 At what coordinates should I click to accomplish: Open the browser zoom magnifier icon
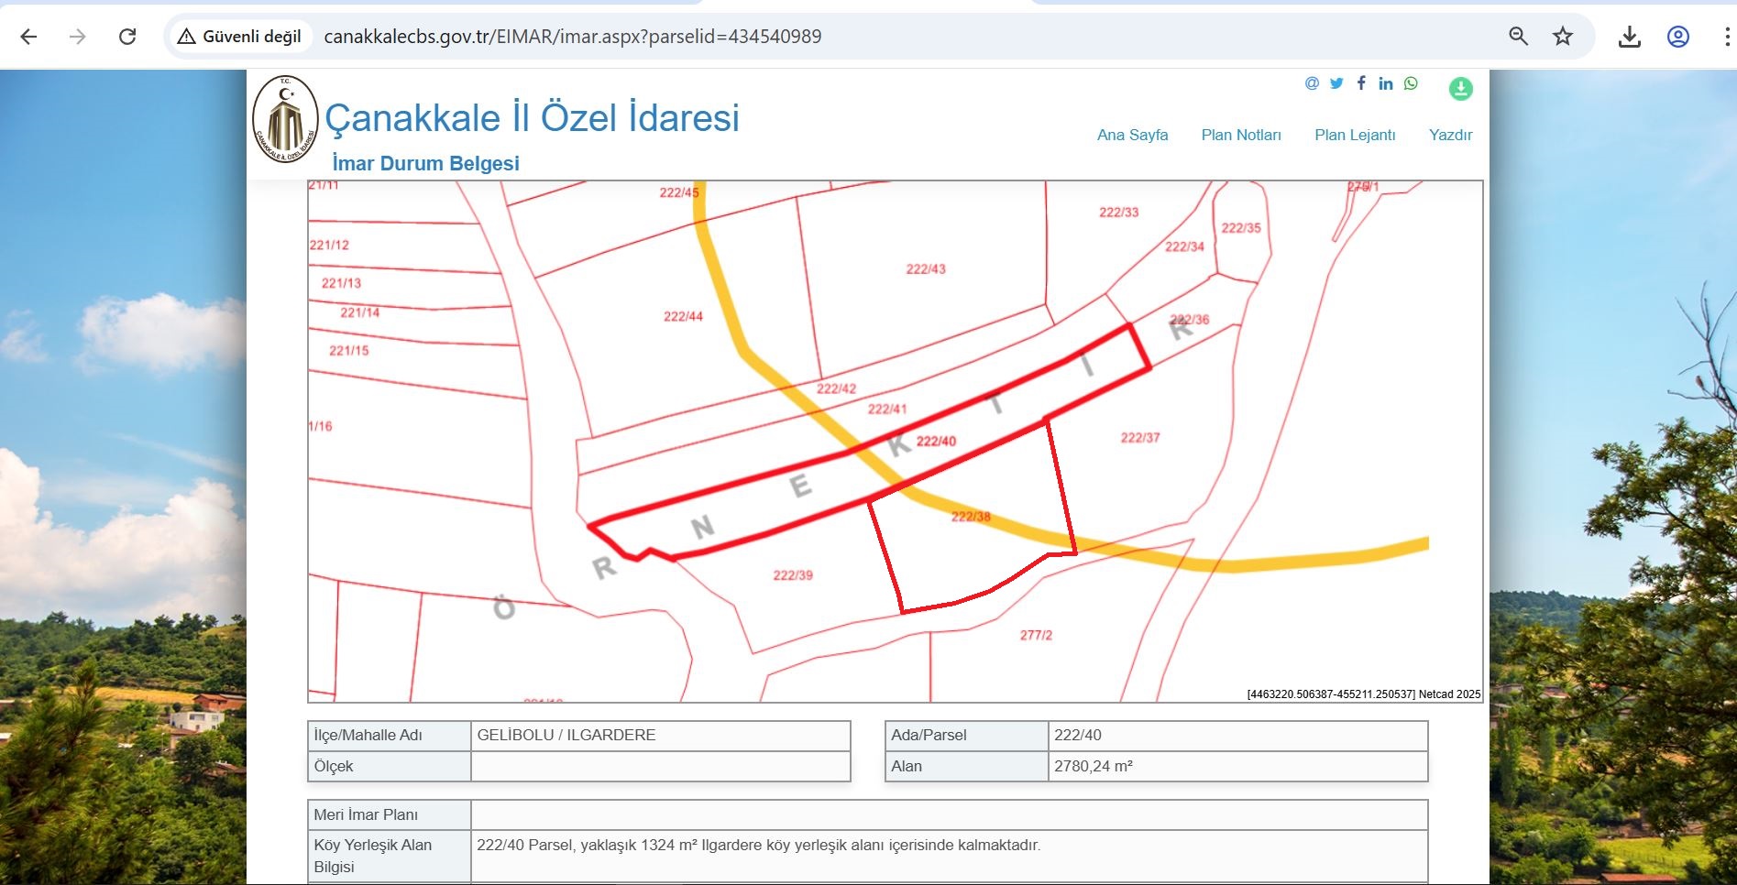coord(1519,37)
